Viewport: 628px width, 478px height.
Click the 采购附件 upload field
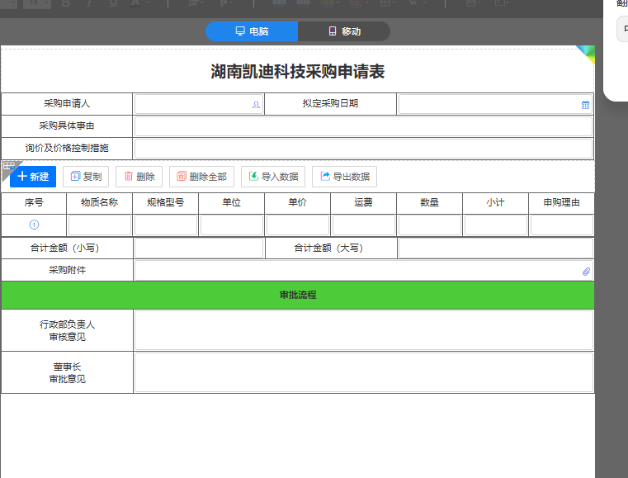[364, 271]
